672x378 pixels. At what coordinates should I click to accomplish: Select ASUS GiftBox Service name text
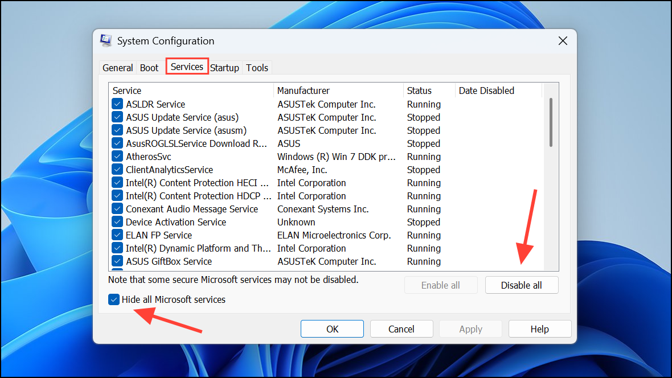pos(169,261)
